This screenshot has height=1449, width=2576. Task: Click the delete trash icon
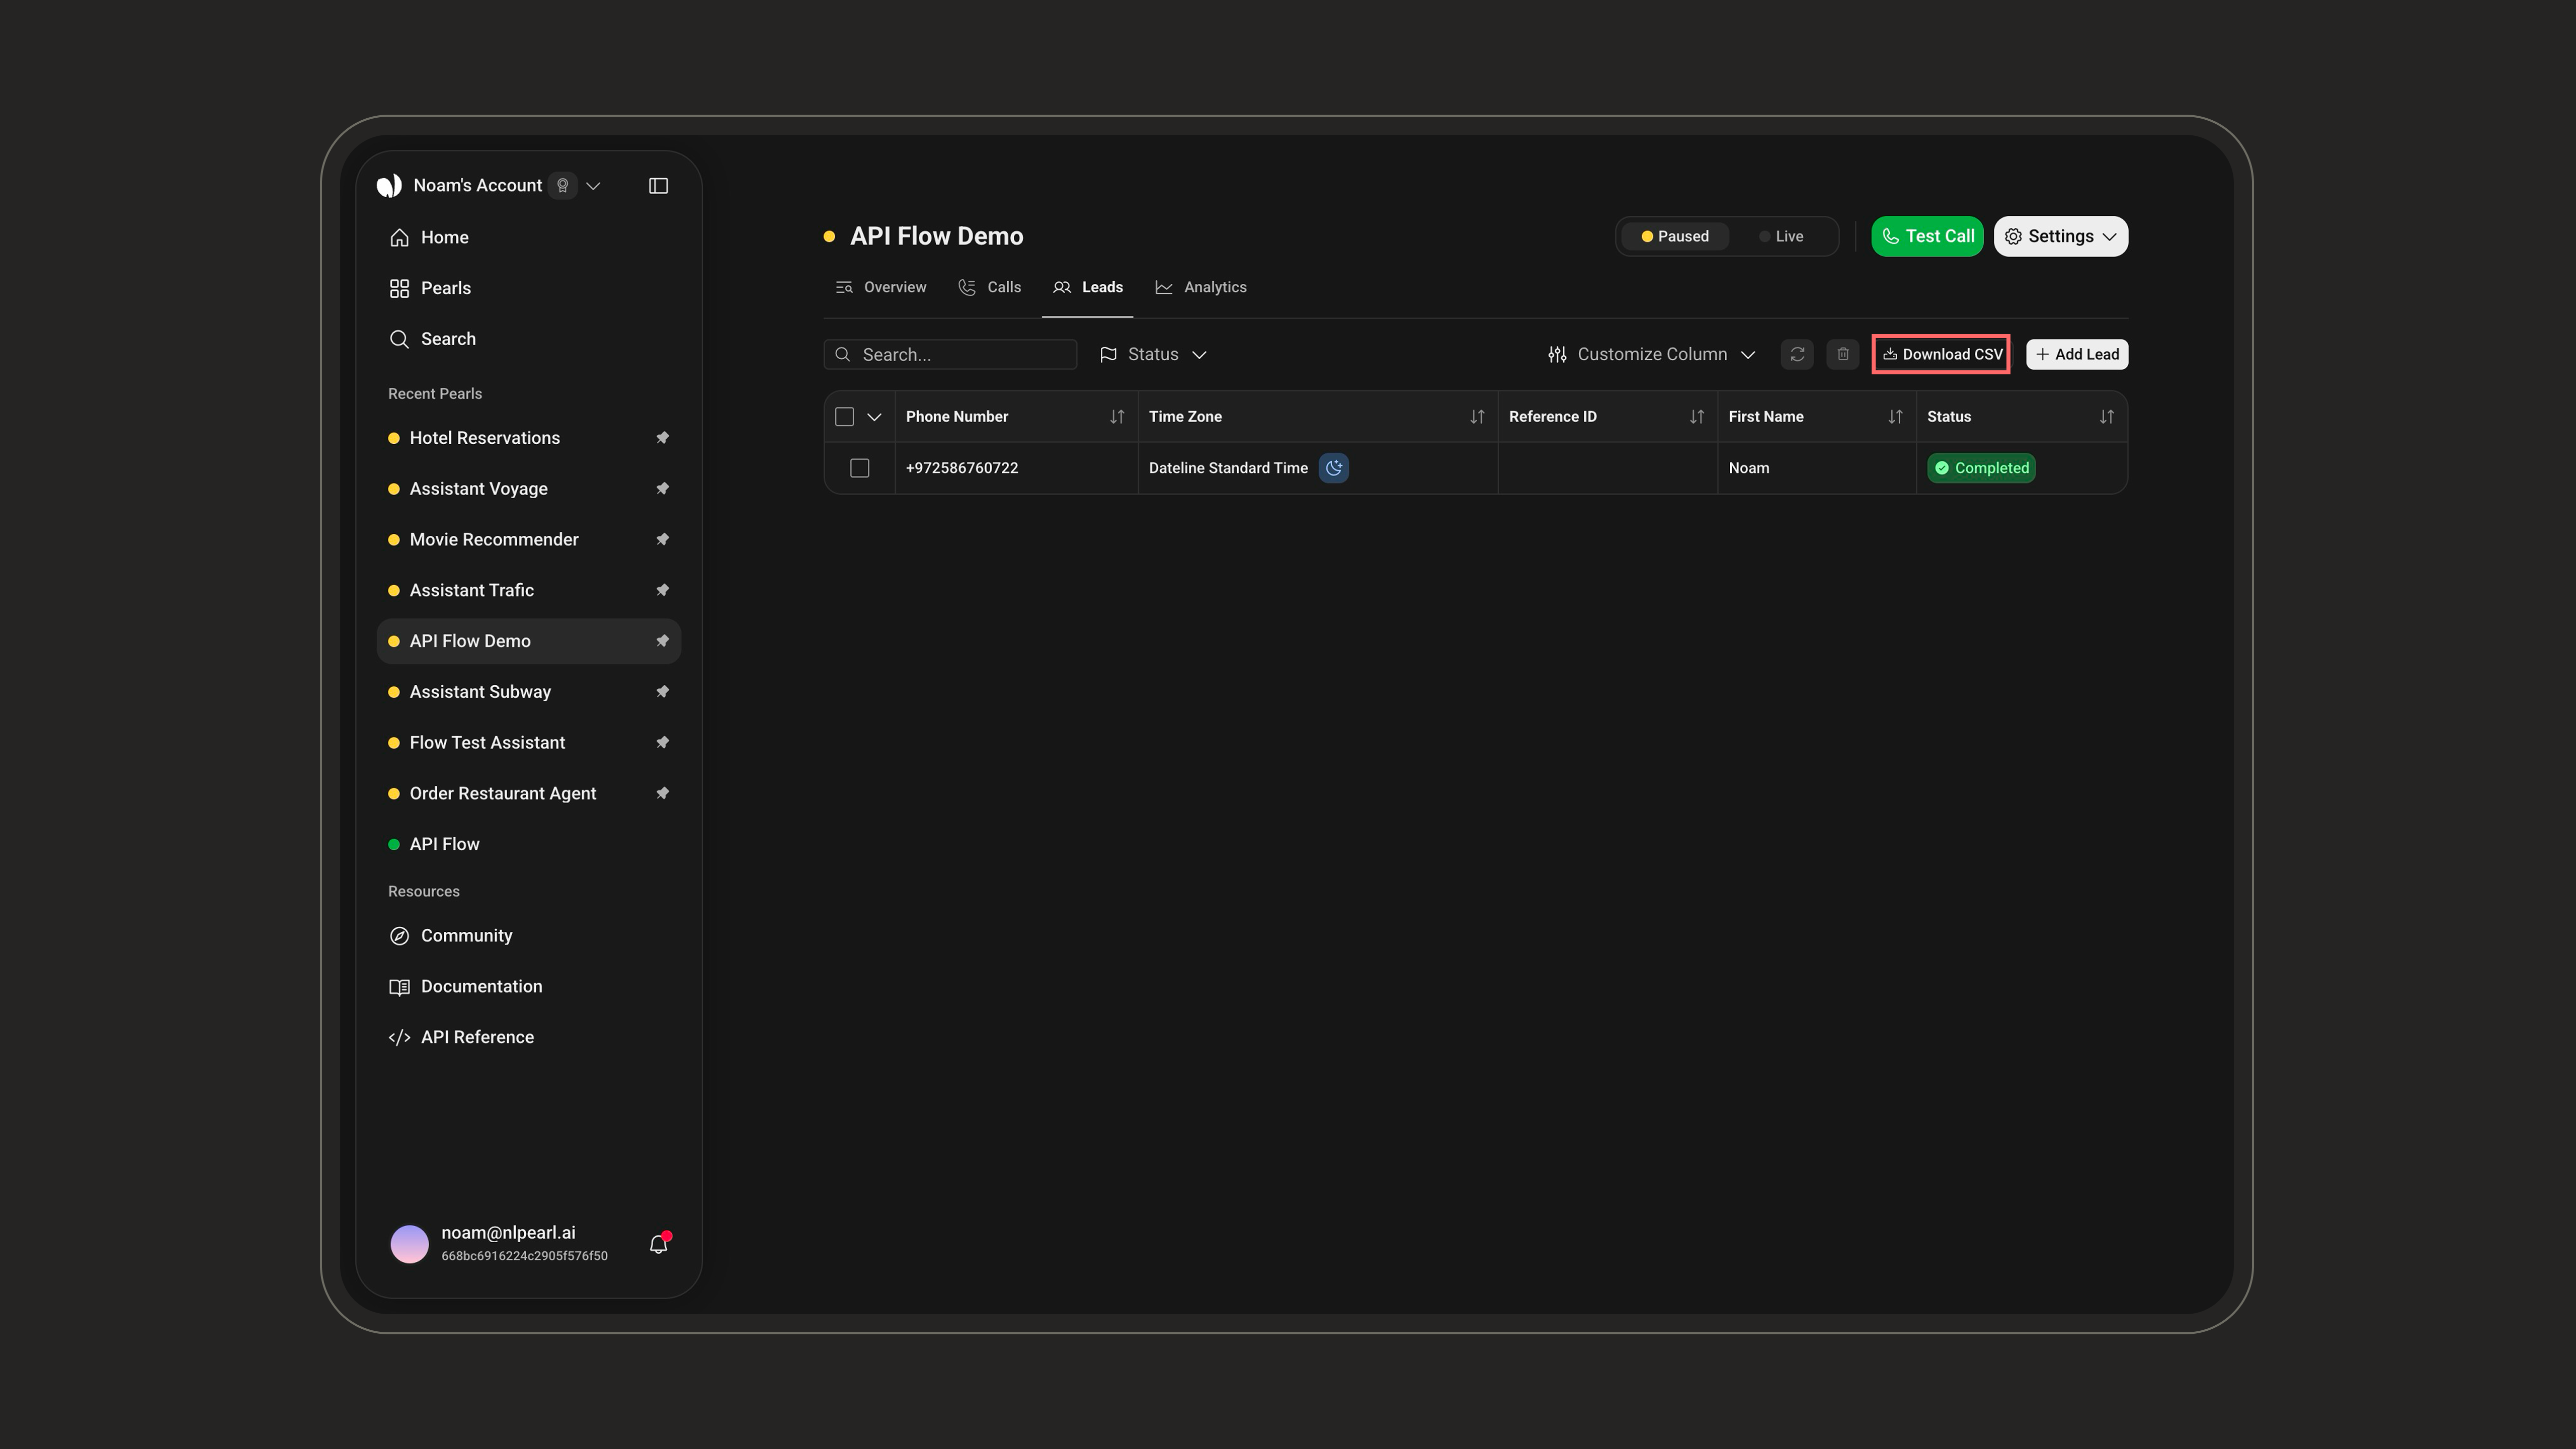(1843, 354)
